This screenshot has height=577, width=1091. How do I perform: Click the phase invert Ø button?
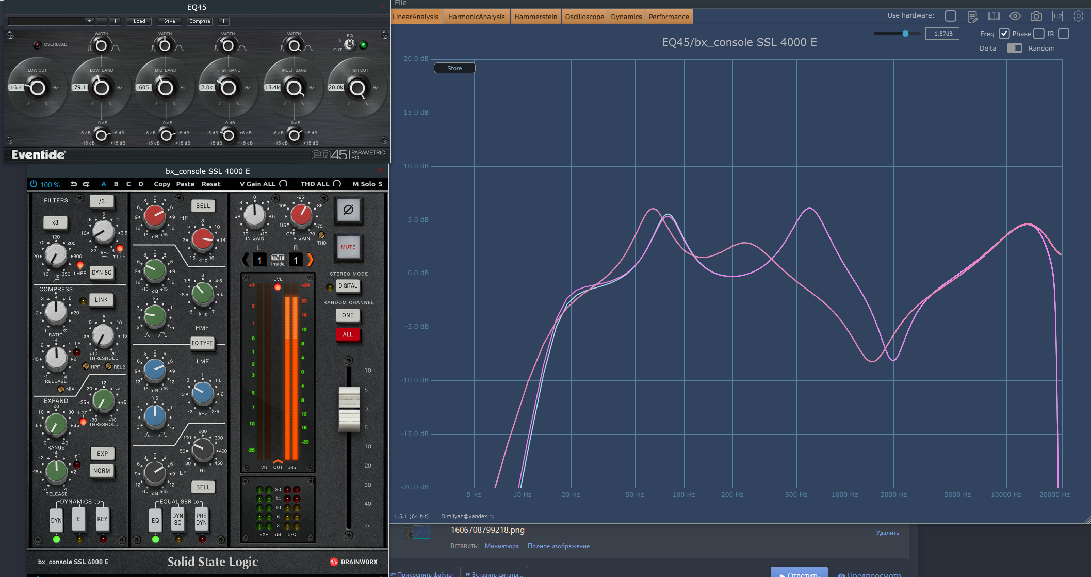click(x=348, y=210)
